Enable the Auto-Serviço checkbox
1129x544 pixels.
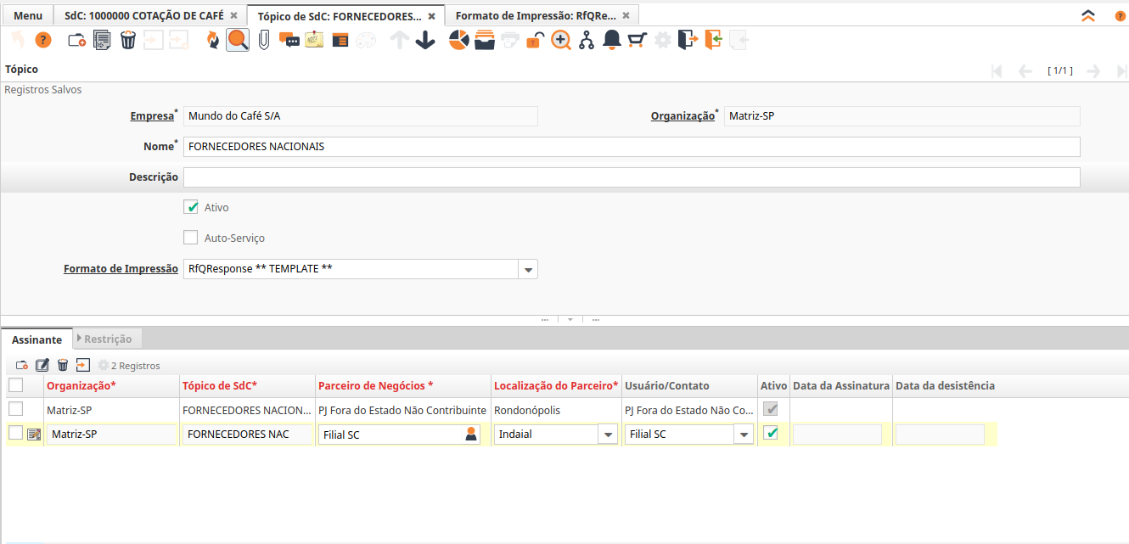[191, 238]
